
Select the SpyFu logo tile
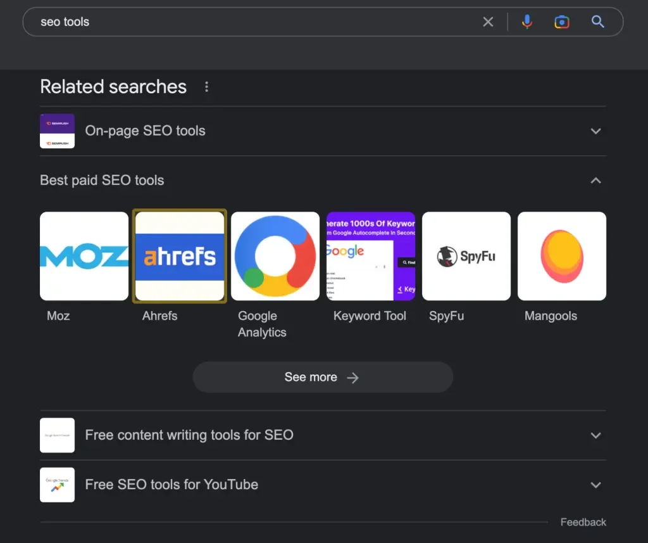coord(466,256)
